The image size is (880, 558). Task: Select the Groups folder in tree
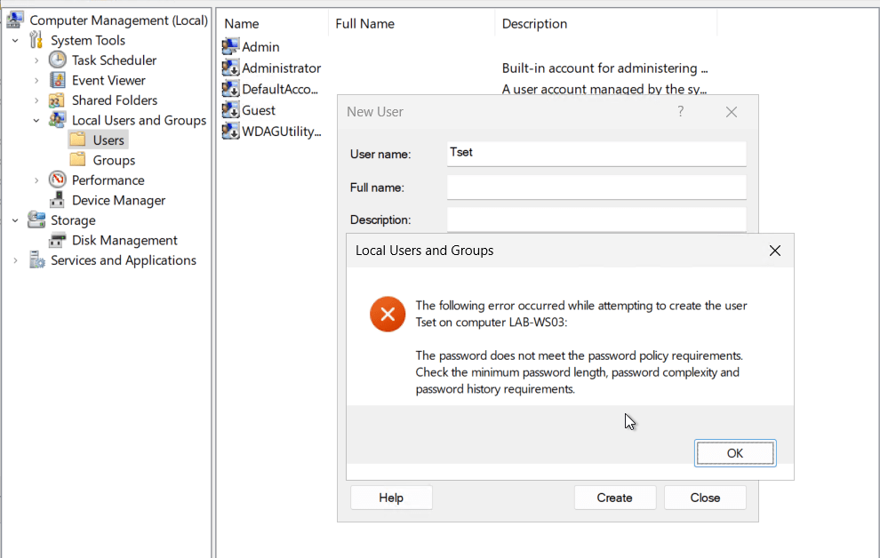(x=114, y=160)
